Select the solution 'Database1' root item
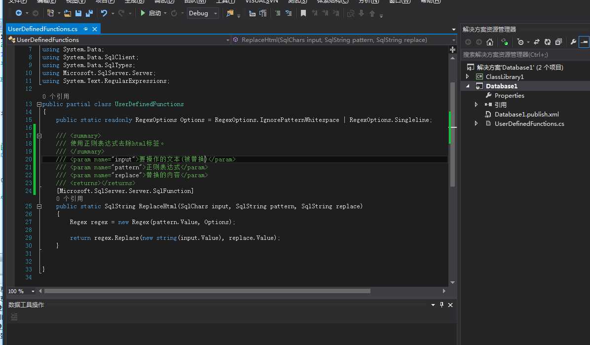590x345 pixels. point(519,68)
